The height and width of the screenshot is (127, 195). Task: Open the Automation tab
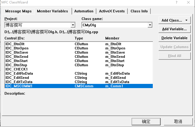(x=84, y=11)
